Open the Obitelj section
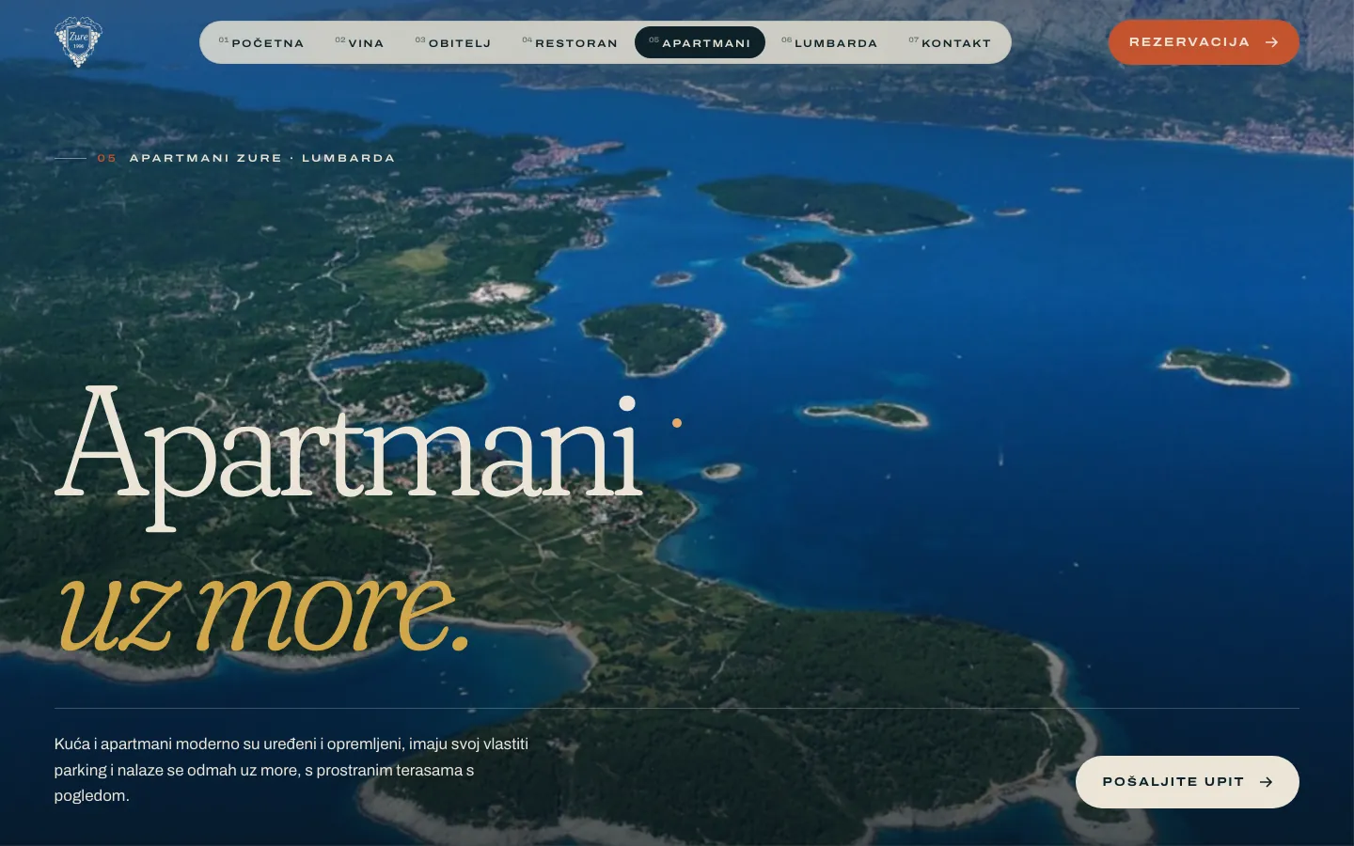The width and height of the screenshot is (1354, 846). [453, 42]
